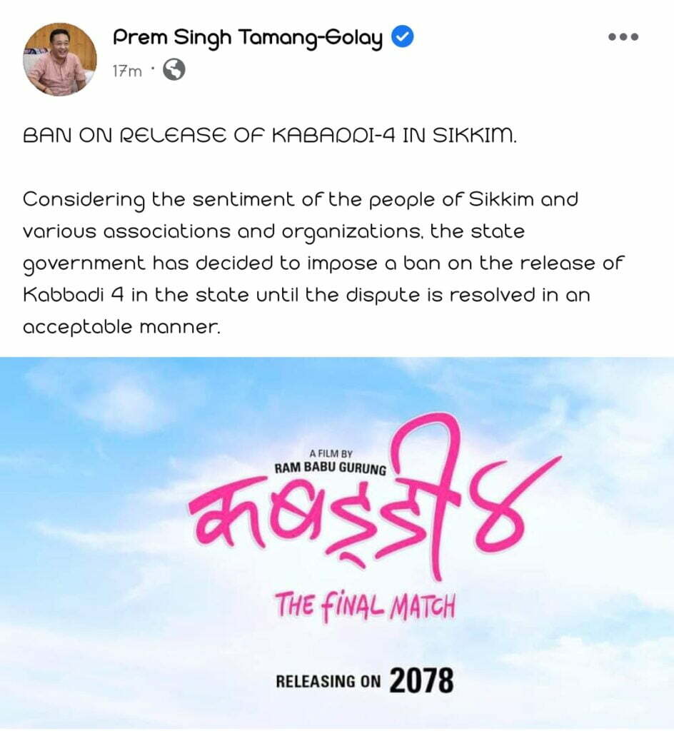The width and height of the screenshot is (674, 731).
Task: Open the Prem Singh Tamang-Golay profile name
Action: 248,39
